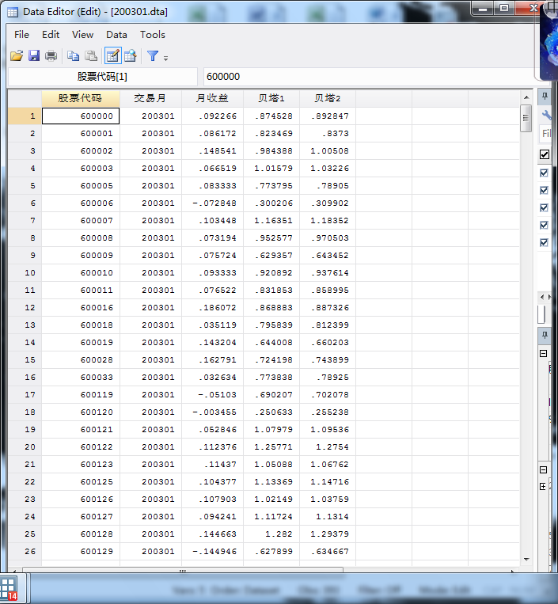Pin the Properties panel with lower pushpin
The width and height of the screenshot is (558, 604).
[545, 336]
